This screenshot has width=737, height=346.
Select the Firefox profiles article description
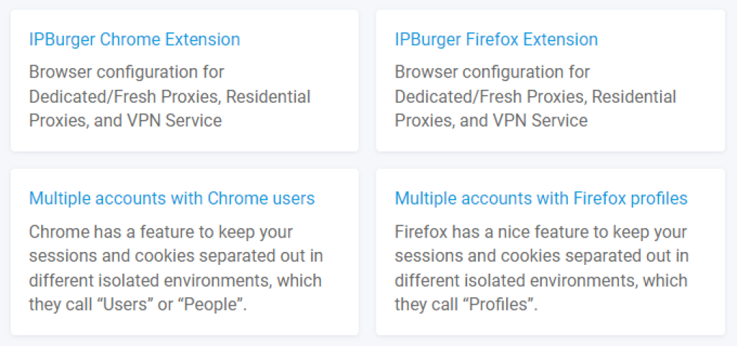(x=541, y=268)
